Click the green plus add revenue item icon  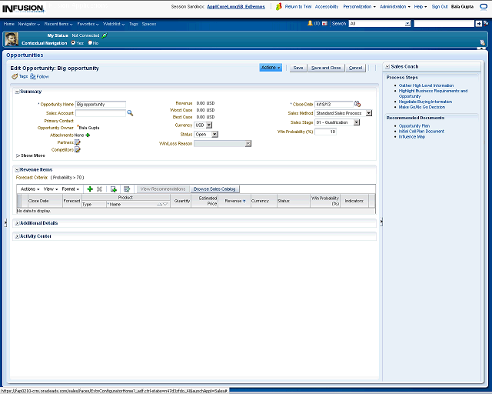90,189
